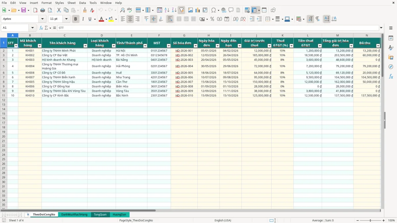Open the sidebar Navigator compass icon
Screen dimensions: 397x223
391,67
